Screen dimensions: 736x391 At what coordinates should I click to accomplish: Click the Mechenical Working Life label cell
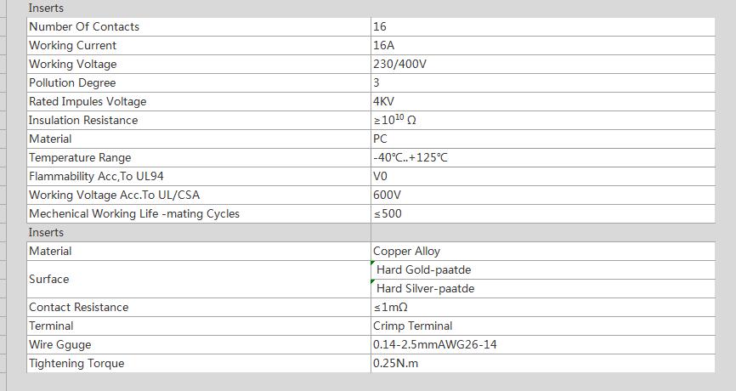pyautogui.click(x=199, y=214)
